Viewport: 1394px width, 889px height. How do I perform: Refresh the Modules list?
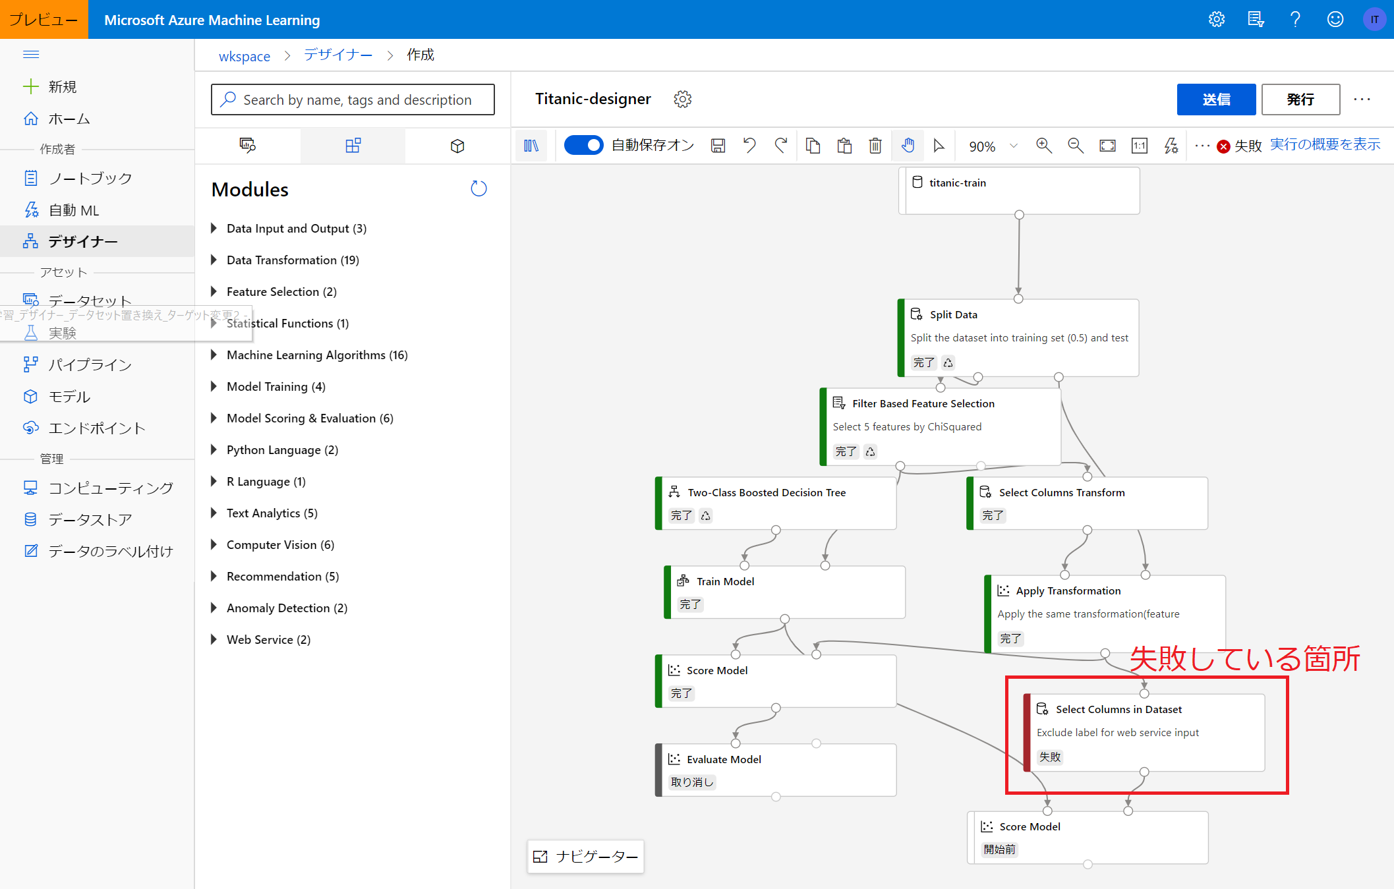coord(479,189)
